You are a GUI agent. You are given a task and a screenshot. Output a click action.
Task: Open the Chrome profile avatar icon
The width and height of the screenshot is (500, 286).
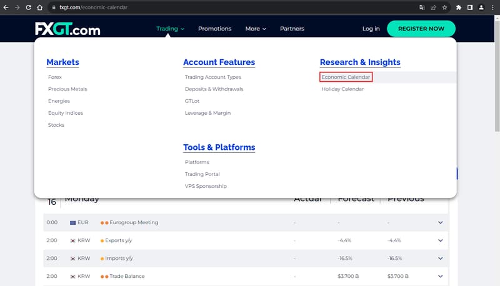481,7
